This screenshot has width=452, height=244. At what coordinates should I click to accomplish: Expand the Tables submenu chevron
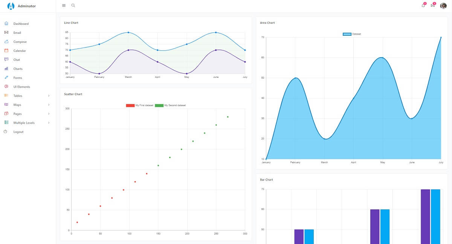[49, 96]
